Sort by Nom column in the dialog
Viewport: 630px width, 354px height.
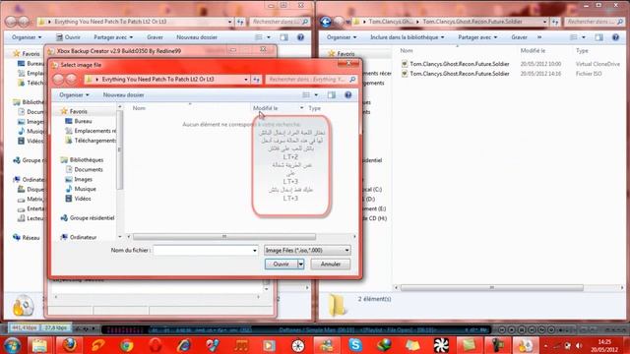tap(139, 108)
